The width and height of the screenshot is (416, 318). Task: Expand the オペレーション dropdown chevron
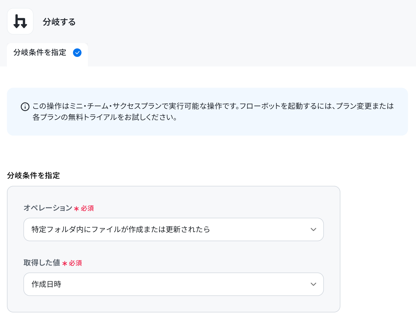313,229
